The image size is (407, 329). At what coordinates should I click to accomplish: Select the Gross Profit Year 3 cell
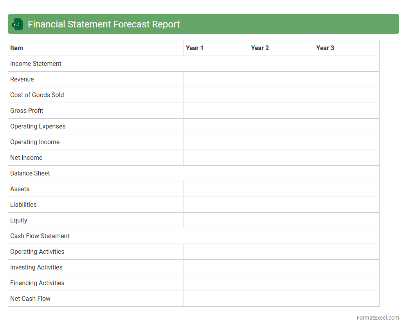tap(346, 110)
